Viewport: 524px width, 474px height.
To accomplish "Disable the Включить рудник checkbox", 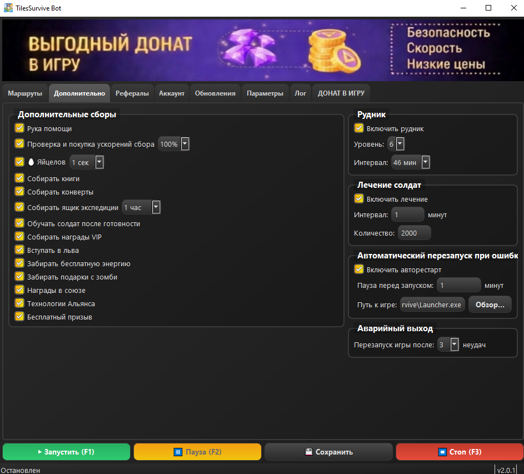I will 358,128.
